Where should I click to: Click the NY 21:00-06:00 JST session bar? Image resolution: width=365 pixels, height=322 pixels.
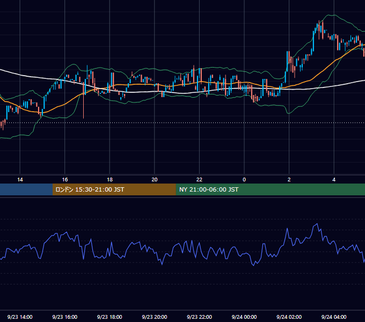tap(270, 189)
